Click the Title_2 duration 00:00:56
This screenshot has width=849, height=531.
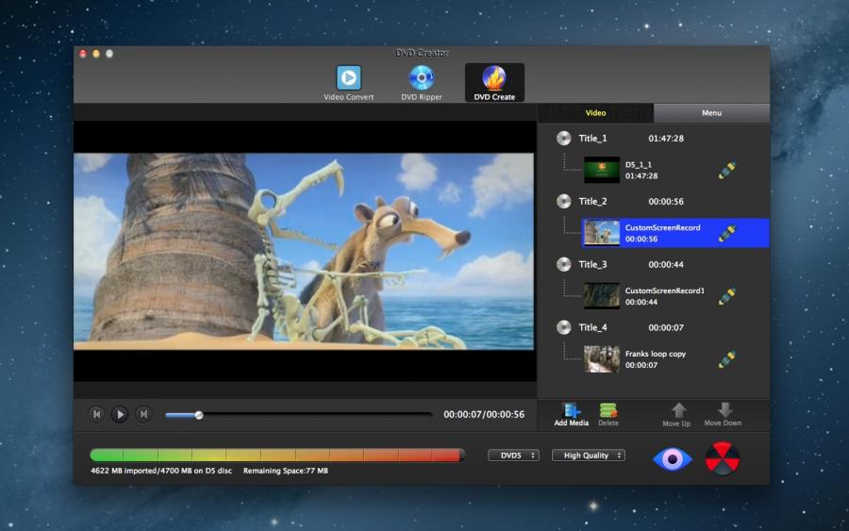(666, 201)
